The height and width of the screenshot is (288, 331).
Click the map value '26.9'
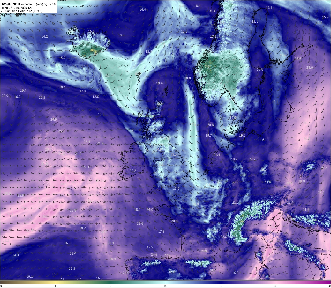point(112,259)
